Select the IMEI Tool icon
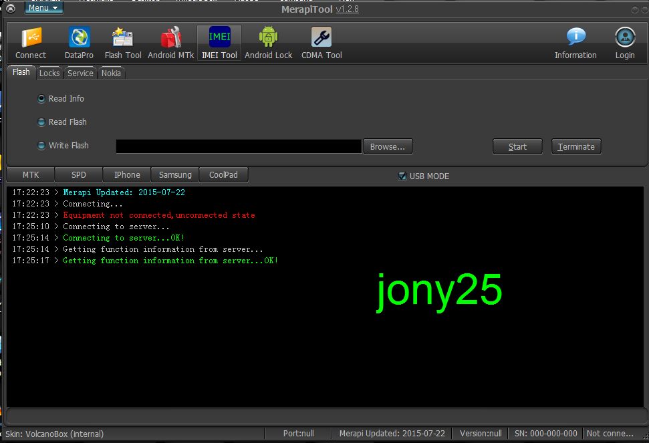Image resolution: width=649 pixels, height=443 pixels. pos(219,38)
